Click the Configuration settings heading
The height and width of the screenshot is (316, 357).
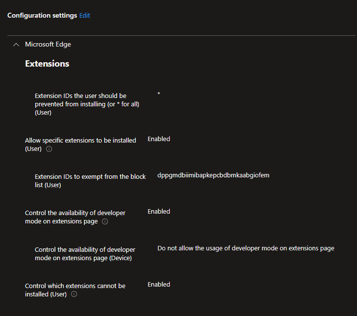pos(42,15)
